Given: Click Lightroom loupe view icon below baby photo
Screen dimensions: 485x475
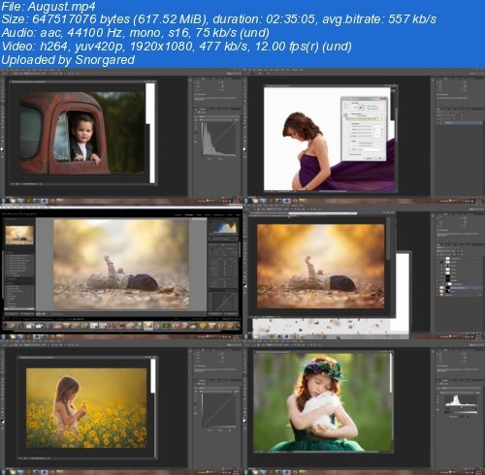Looking at the screenshot, I should [38, 314].
